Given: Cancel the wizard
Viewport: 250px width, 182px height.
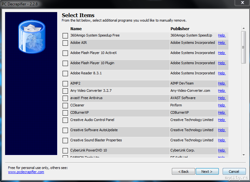Looking at the screenshot, I should 234,172.
